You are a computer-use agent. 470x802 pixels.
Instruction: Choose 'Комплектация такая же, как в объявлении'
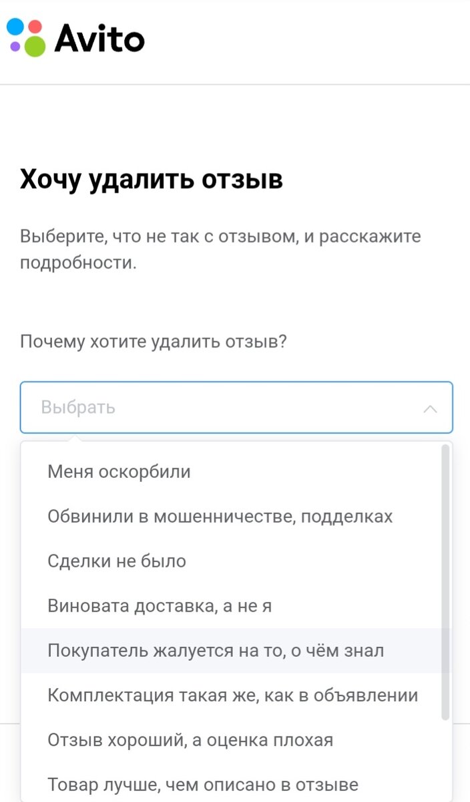tap(232, 695)
